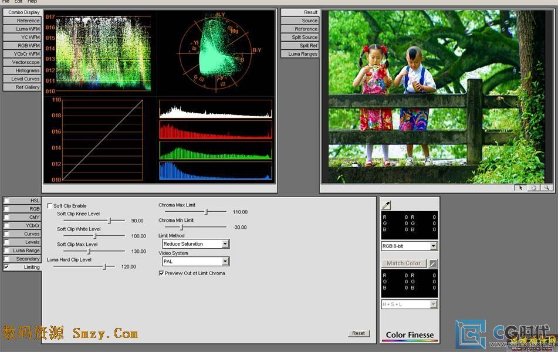Uncheck Preview Out of Limit Chroma
The image size is (558, 352).
[x=161, y=273]
